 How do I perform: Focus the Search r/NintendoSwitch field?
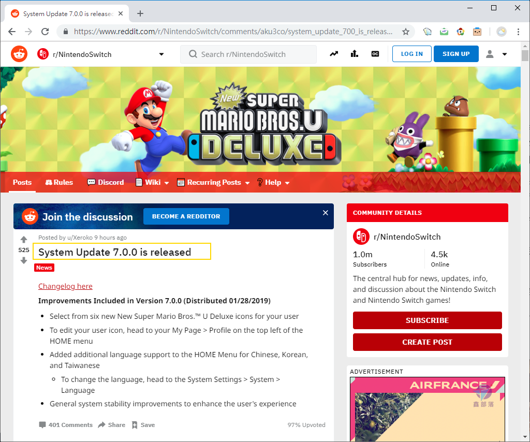click(248, 54)
